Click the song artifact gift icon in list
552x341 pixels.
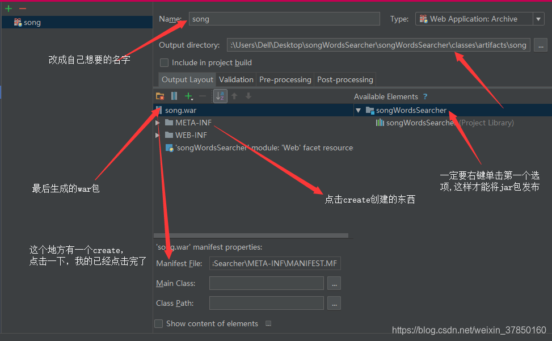[18, 22]
